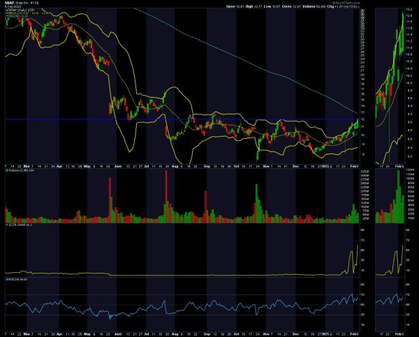Click the October green volume spike bar
Image resolution: width=419 pixels, height=337 pixels.
257,203
